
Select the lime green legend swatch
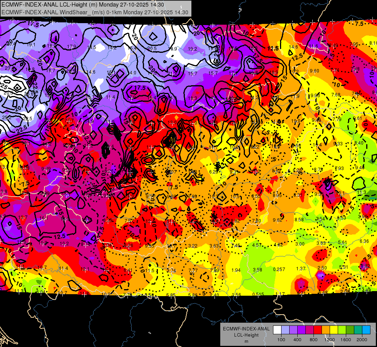click(x=342, y=330)
